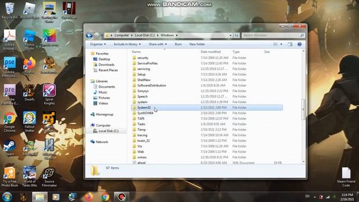Screen dimensions: 359x202
Task: Click Burn in the Explorer toolbar
Action: point(178,44)
